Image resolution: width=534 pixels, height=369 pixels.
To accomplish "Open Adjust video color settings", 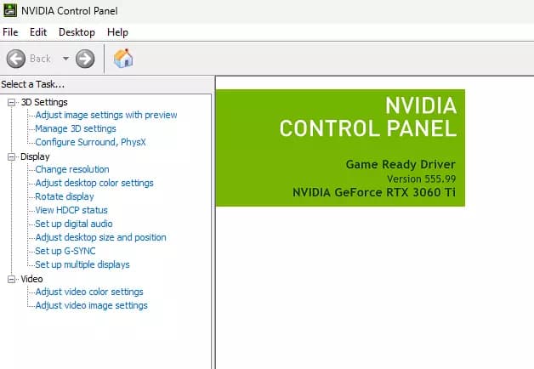I will coord(89,292).
